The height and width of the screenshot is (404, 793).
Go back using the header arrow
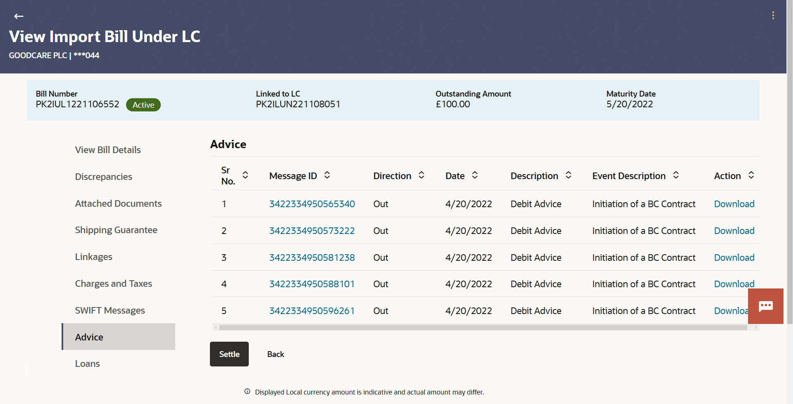[19, 16]
